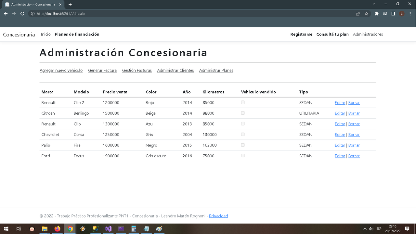Check Vehiculo vendido for the Citroen Berlingo
The width and height of the screenshot is (416, 234).
243,113
